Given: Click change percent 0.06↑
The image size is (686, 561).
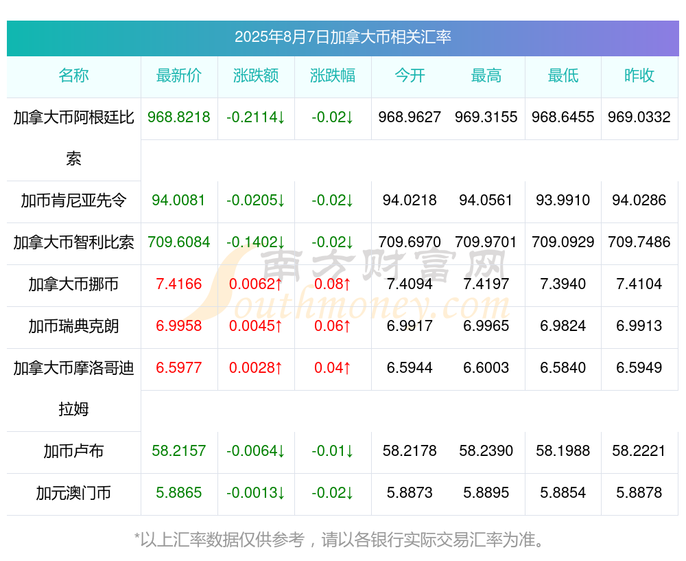Looking at the screenshot, I should (x=333, y=326).
